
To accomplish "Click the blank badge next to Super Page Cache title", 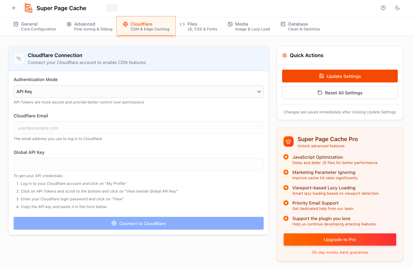I will pos(112,8).
